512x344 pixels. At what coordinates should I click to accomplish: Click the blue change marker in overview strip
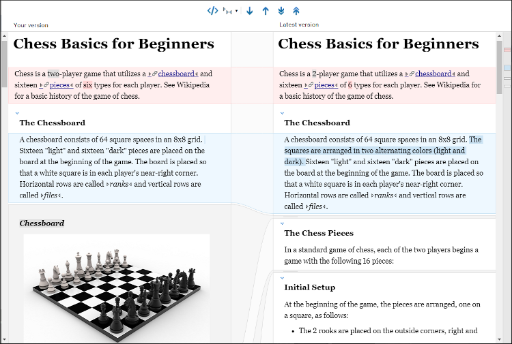507,67
